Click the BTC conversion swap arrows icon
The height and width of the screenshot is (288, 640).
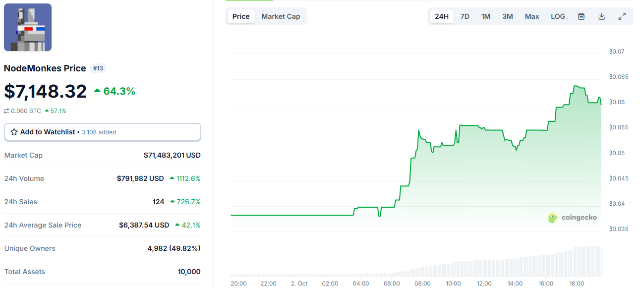(x=7, y=111)
